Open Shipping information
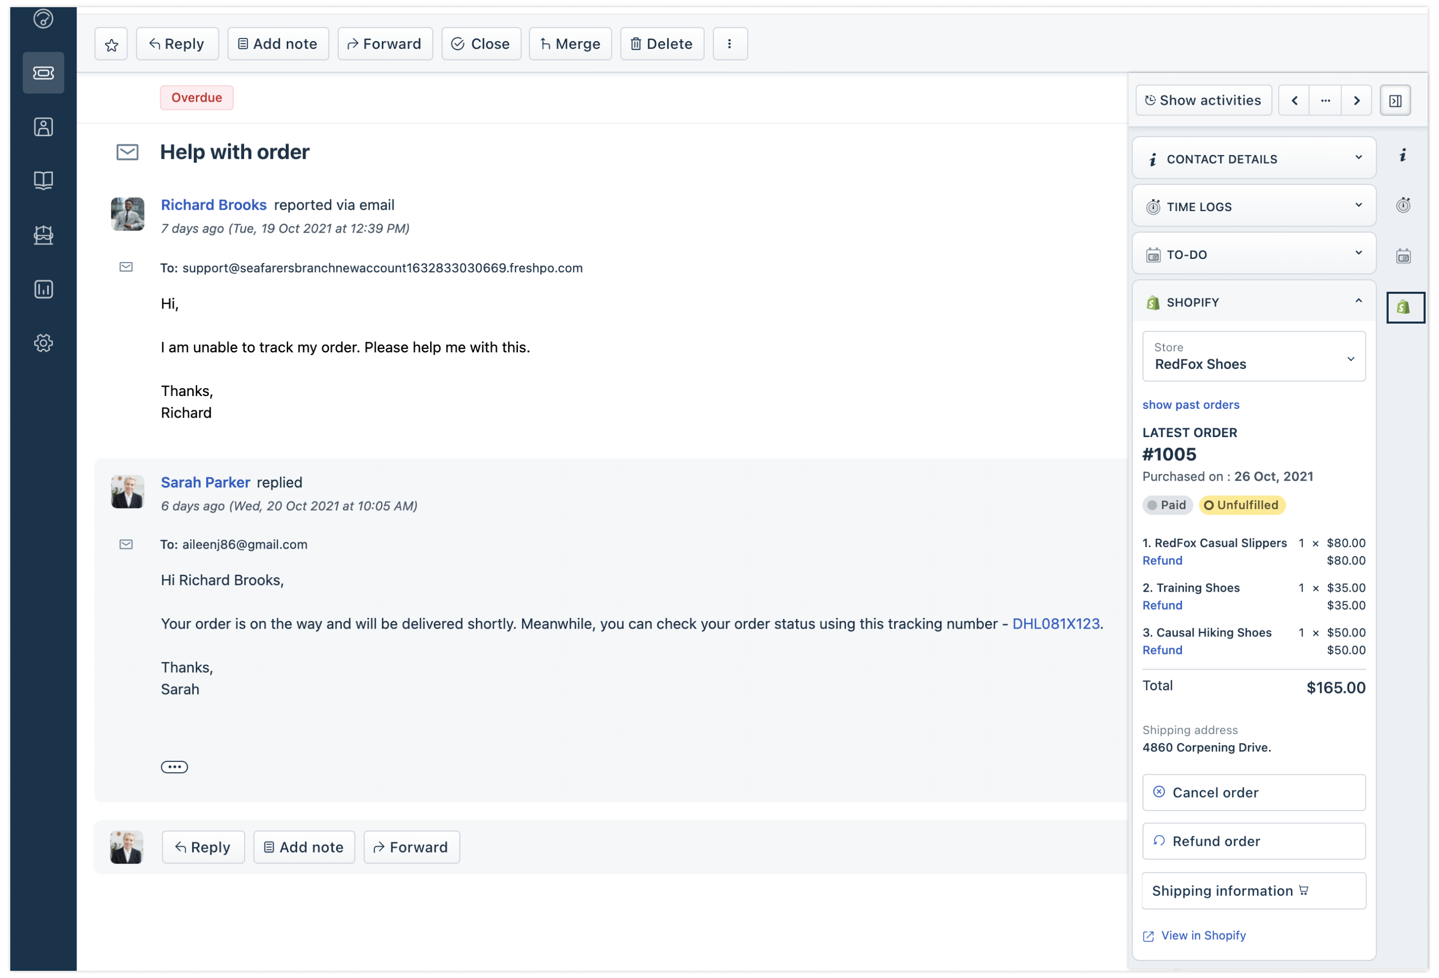Image resolution: width=1439 pixels, height=978 pixels. click(x=1254, y=890)
